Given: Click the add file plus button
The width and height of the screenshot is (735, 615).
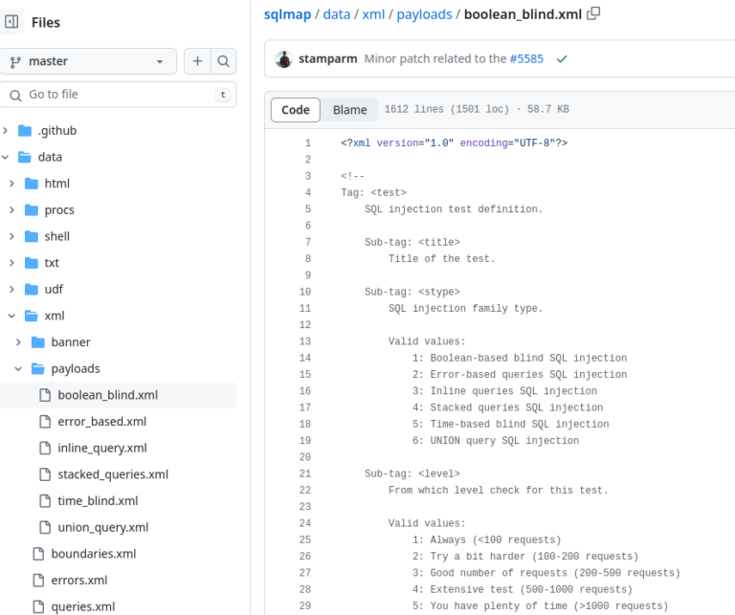Looking at the screenshot, I should (x=197, y=61).
